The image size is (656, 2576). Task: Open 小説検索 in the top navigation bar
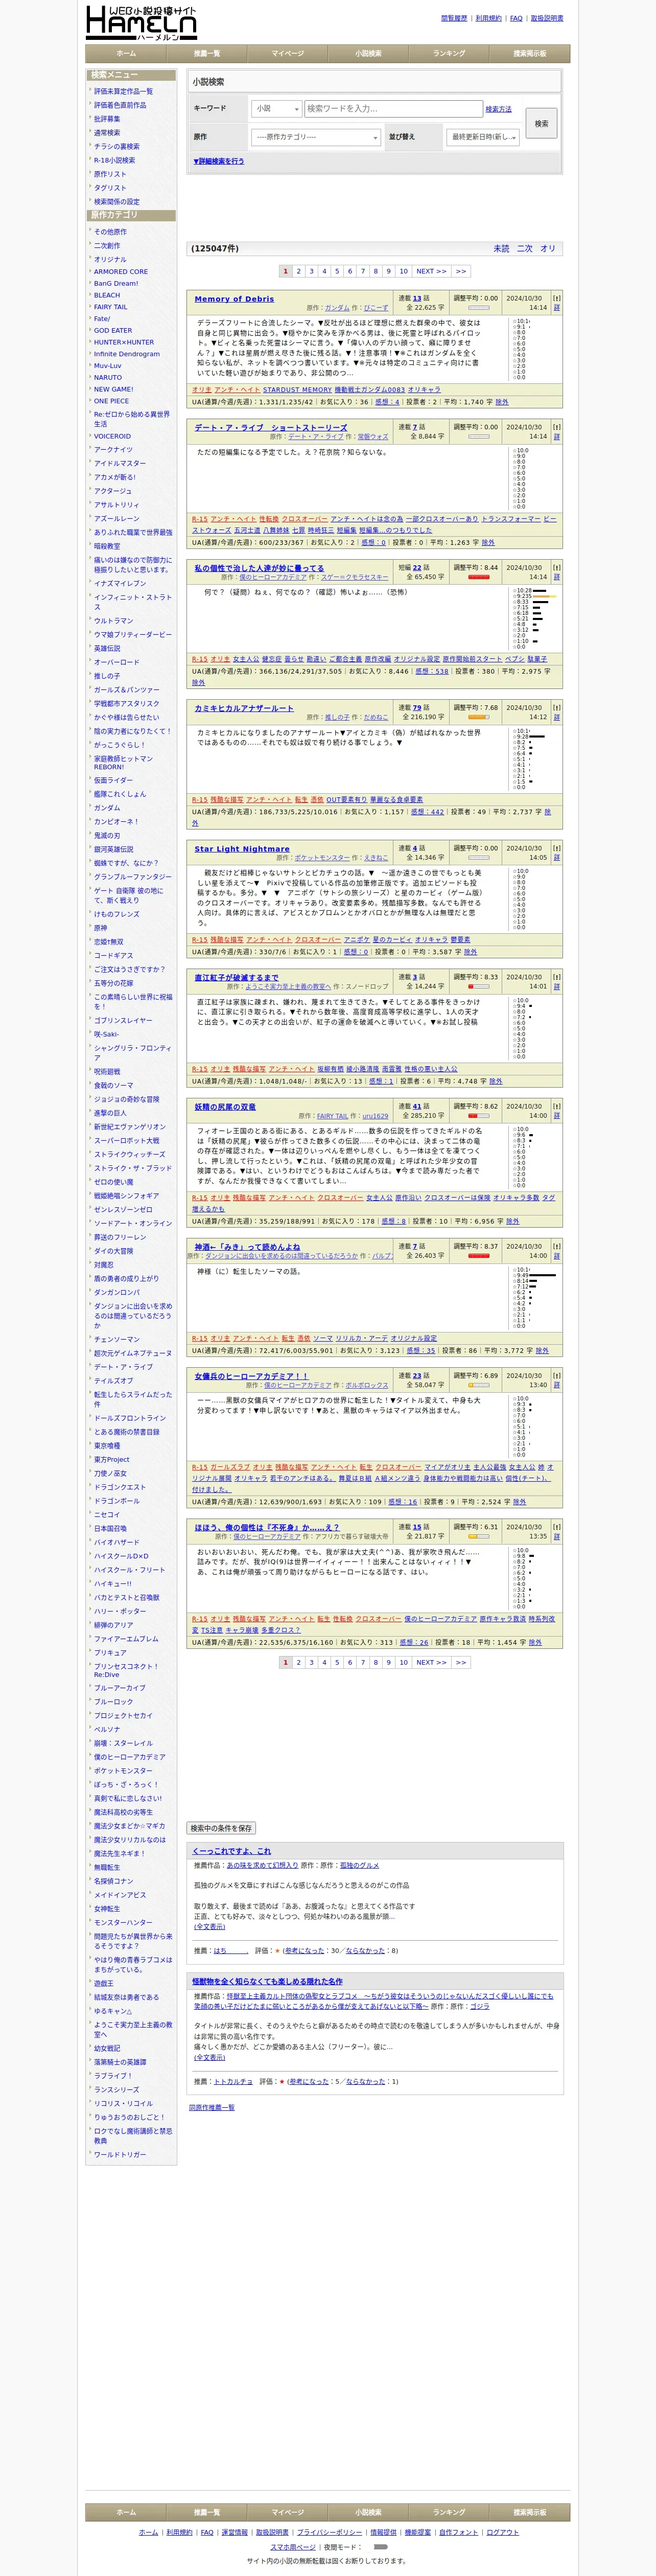click(368, 53)
